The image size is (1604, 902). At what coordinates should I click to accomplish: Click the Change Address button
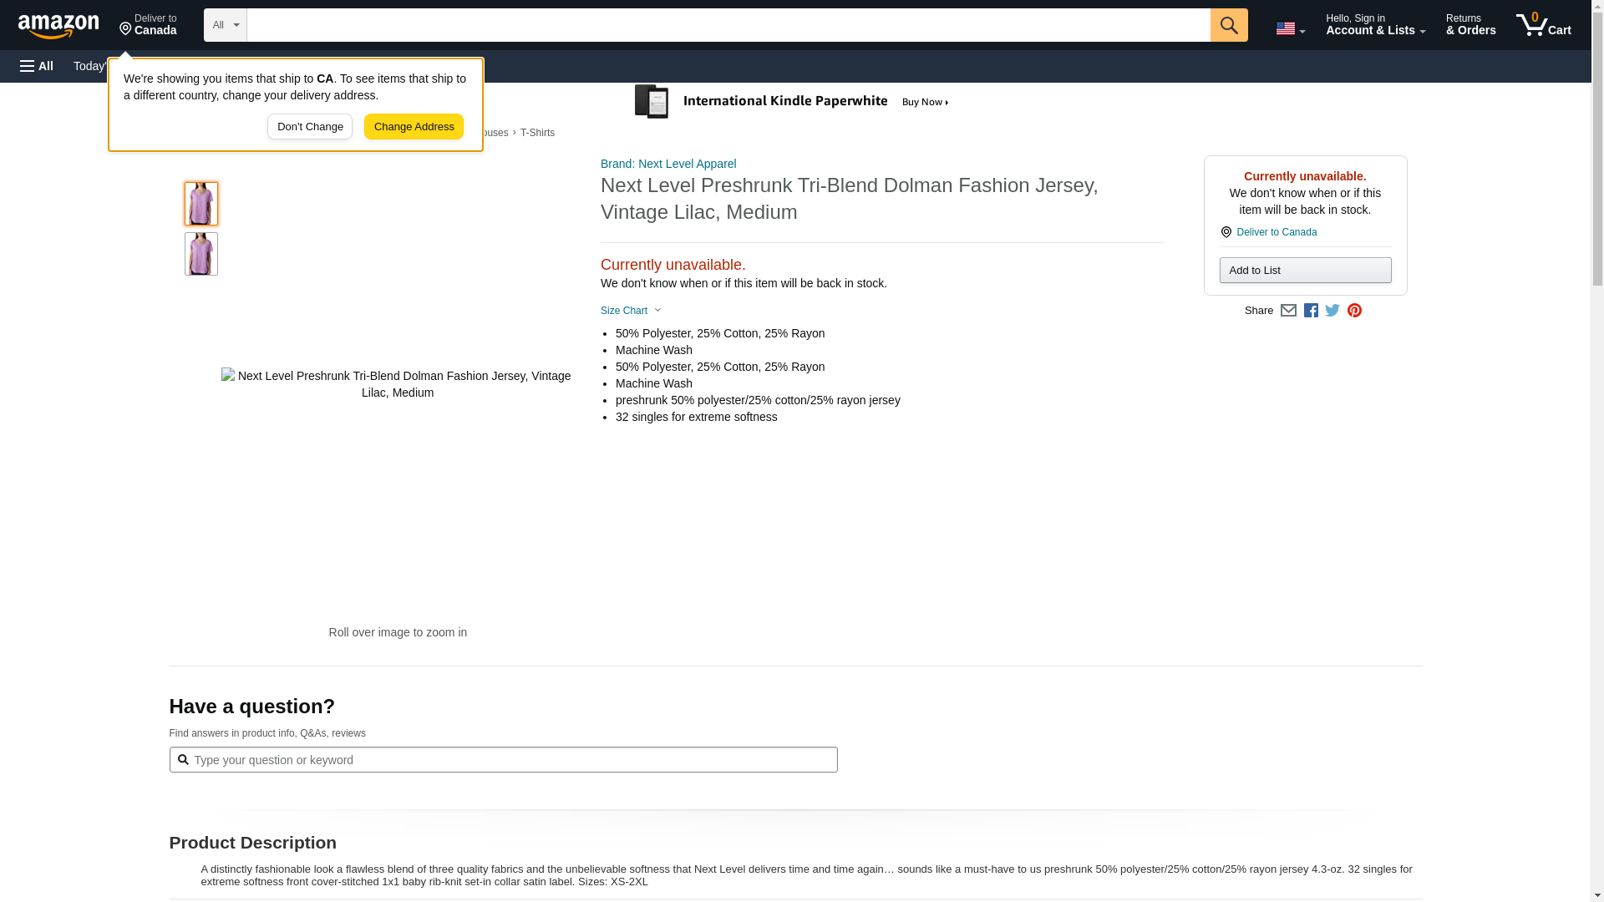[414, 127]
